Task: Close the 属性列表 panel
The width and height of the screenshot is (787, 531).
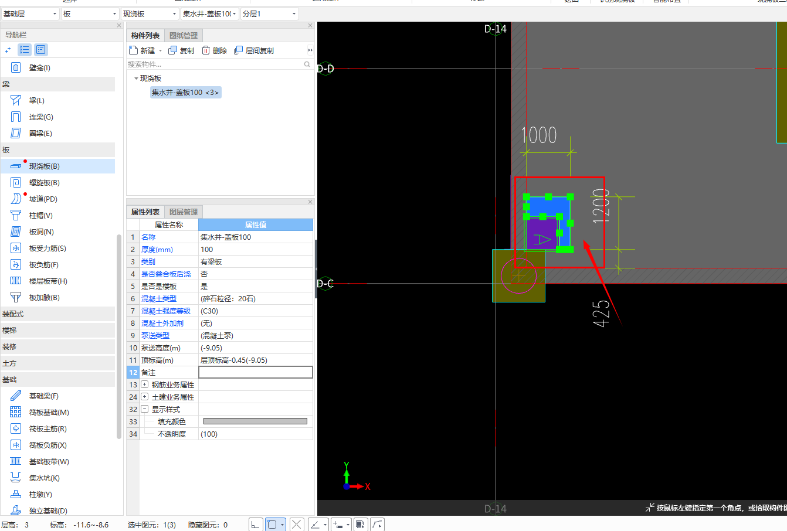Action: point(310,202)
